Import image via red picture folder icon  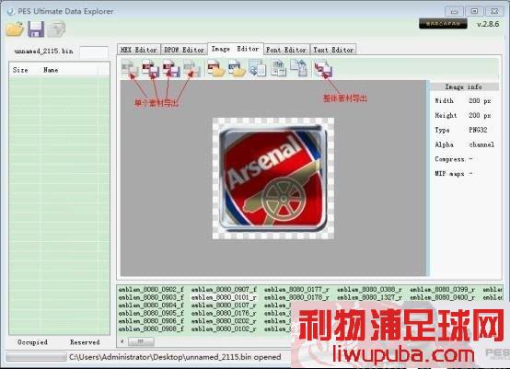[216, 68]
